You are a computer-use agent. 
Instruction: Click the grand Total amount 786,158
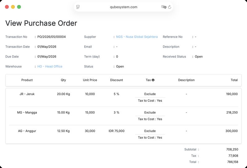[232, 162]
